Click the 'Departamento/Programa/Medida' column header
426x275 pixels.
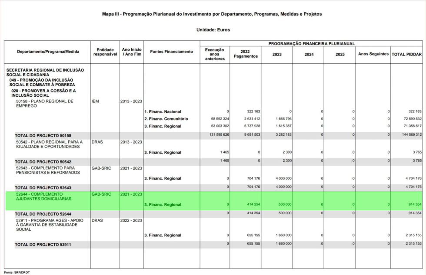(48, 52)
